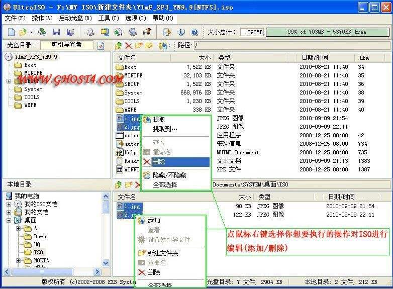The image size is (393, 289).
Task: Select the YlmF_XP3_YN9.9 root disc node
Action: tap(36, 57)
